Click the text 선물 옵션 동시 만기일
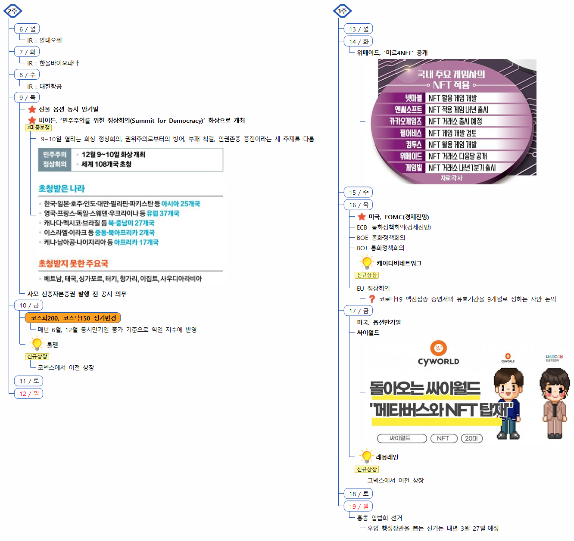This screenshot has width=574, height=541. 69,109
